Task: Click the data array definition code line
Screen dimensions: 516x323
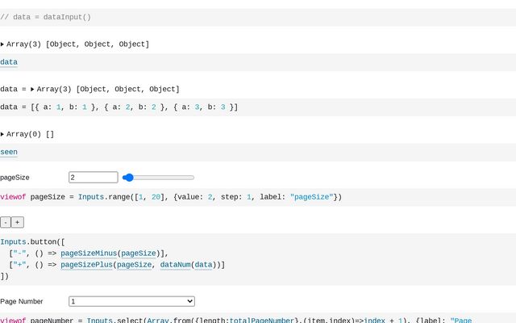Action: point(119,107)
